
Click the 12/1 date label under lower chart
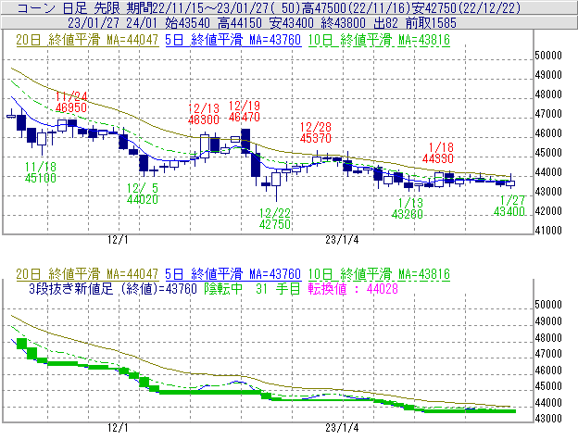pos(118,428)
